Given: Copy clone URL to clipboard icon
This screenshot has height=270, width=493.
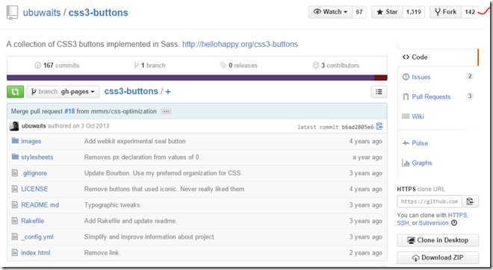Looking at the screenshot, I should (x=470, y=201).
